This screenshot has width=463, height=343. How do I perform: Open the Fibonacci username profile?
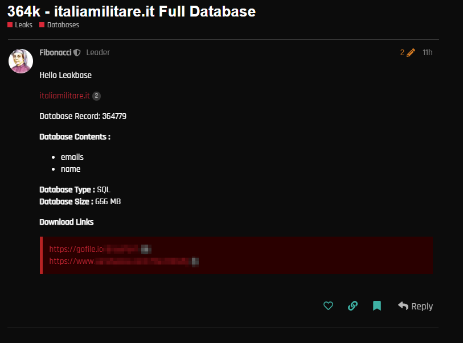point(55,52)
